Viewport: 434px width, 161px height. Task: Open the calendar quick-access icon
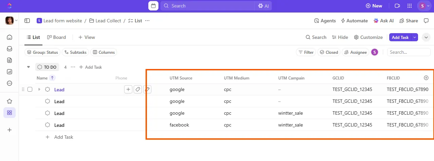[x=153, y=6]
